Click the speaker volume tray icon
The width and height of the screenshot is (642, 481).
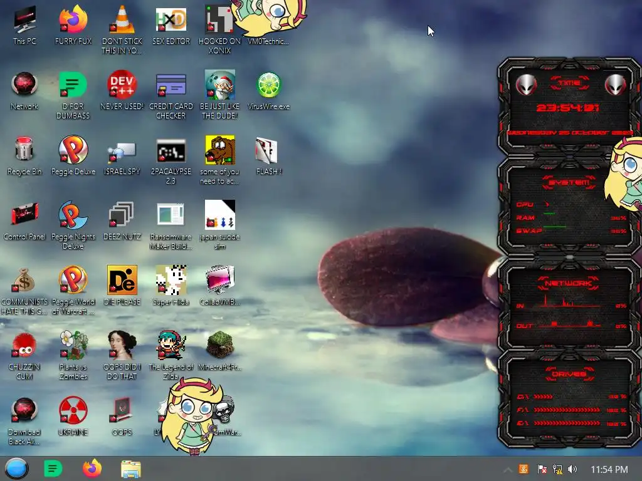click(x=572, y=469)
